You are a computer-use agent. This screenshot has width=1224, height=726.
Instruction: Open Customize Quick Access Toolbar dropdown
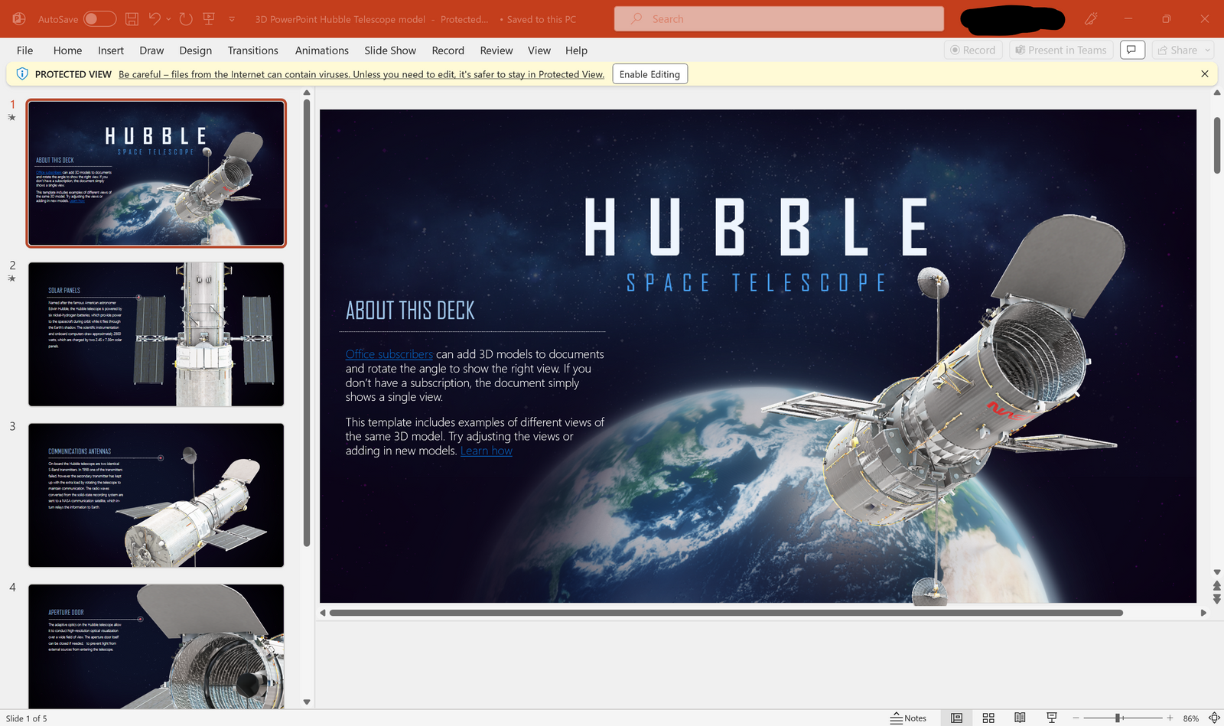[232, 19]
